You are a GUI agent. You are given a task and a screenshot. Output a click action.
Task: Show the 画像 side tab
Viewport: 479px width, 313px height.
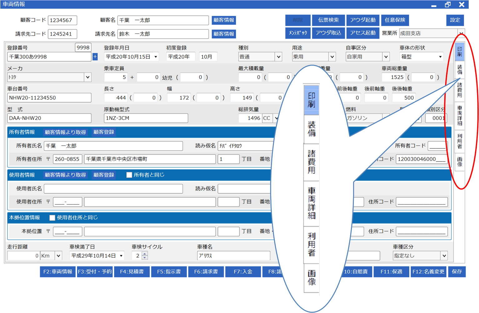(x=460, y=162)
